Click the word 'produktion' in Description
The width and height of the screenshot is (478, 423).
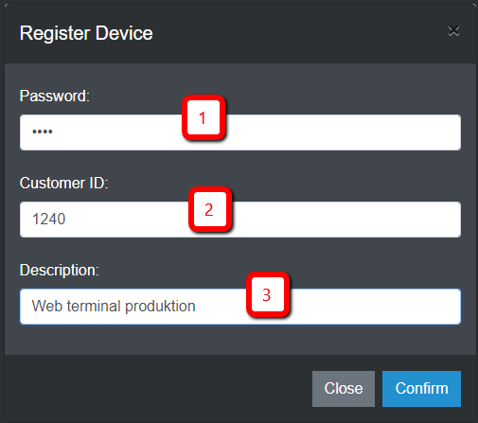click(x=160, y=307)
